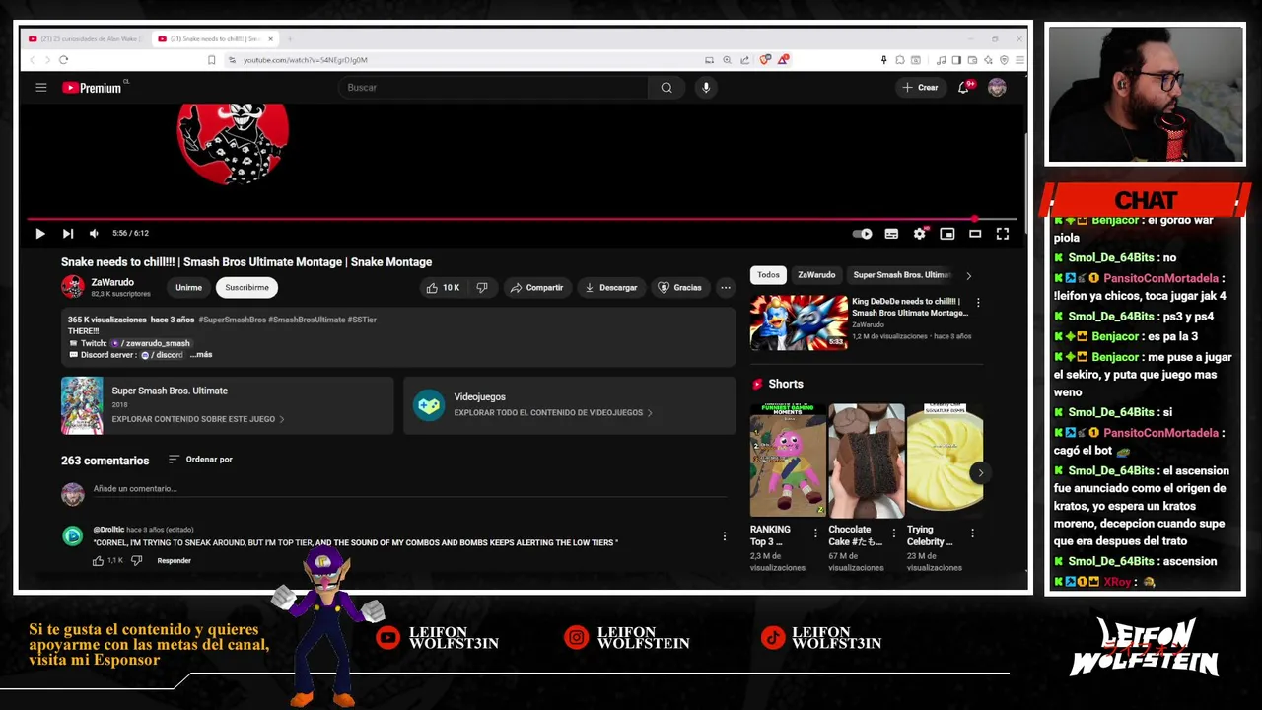1262x710 pixels.
Task: Select Super Smash Bros. Ultimate filter chip
Action: pos(901,275)
